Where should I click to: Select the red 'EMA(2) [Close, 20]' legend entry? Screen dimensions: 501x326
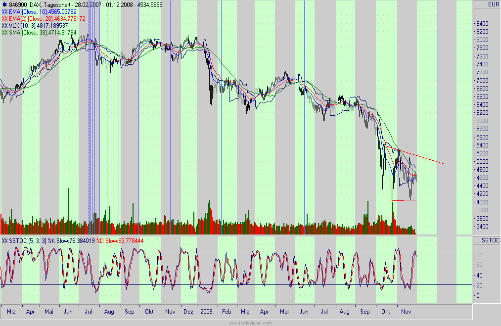coord(44,19)
